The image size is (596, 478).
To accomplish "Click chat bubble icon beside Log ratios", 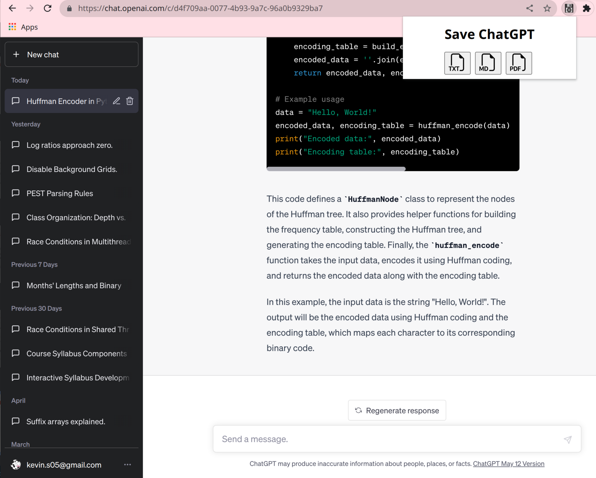I will point(16,145).
